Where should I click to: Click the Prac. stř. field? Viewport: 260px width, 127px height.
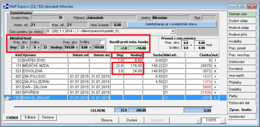pyautogui.click(x=77, y=25)
